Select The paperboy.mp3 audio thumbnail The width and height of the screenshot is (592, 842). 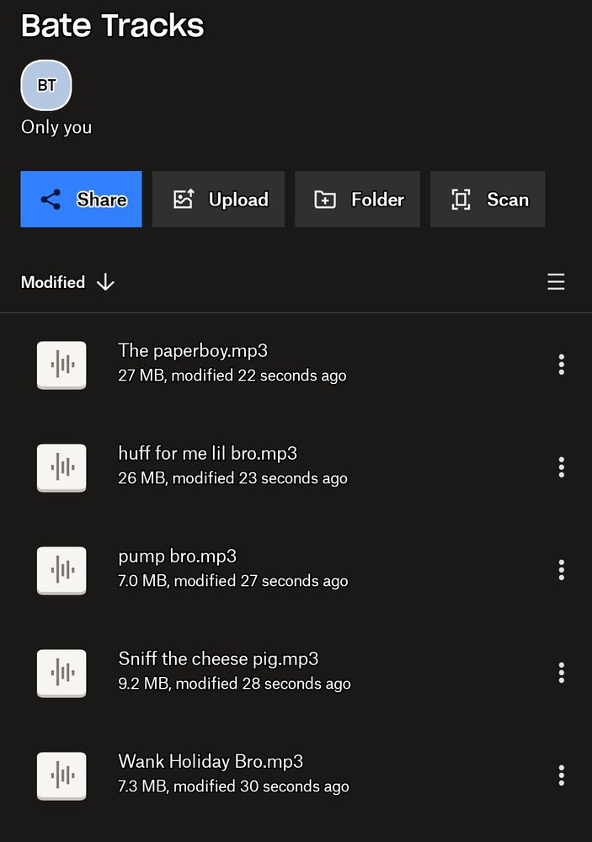click(61, 365)
